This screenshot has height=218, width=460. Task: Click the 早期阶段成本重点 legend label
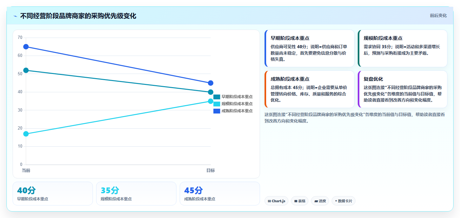(237, 96)
